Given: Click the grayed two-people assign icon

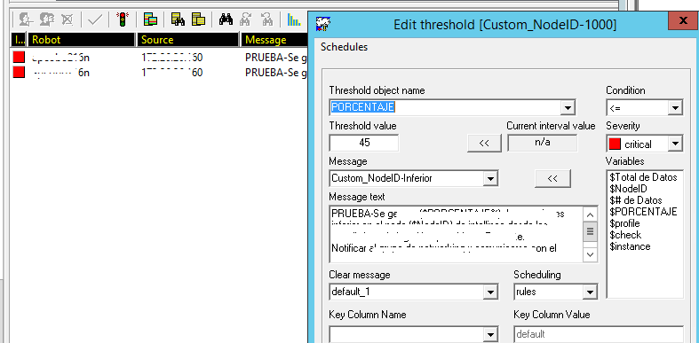Looking at the screenshot, I should (x=46, y=19).
